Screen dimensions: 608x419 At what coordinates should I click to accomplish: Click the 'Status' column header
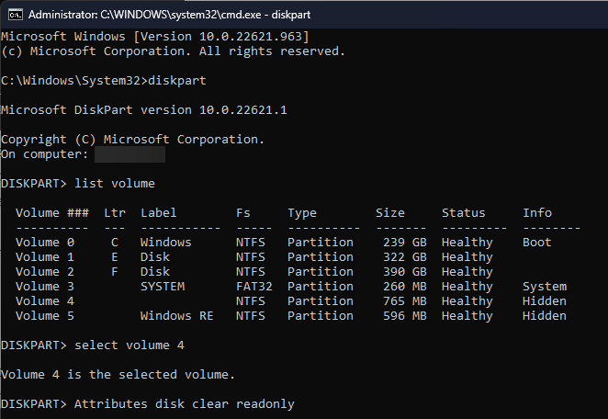coord(464,212)
